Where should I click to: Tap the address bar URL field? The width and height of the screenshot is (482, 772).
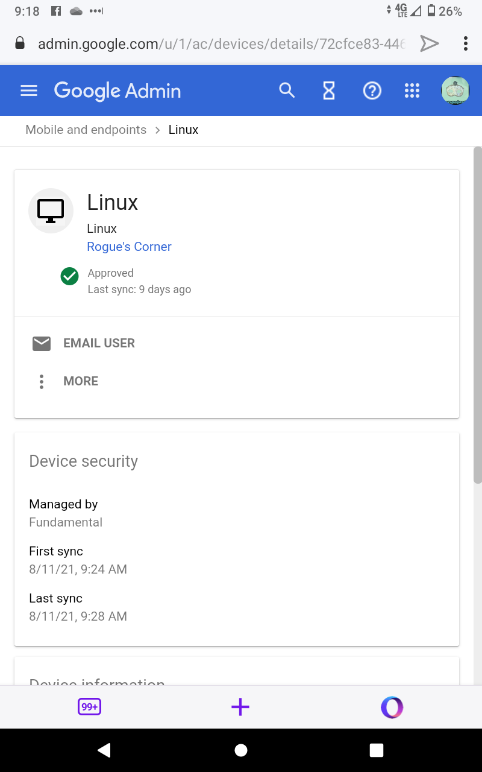221,43
